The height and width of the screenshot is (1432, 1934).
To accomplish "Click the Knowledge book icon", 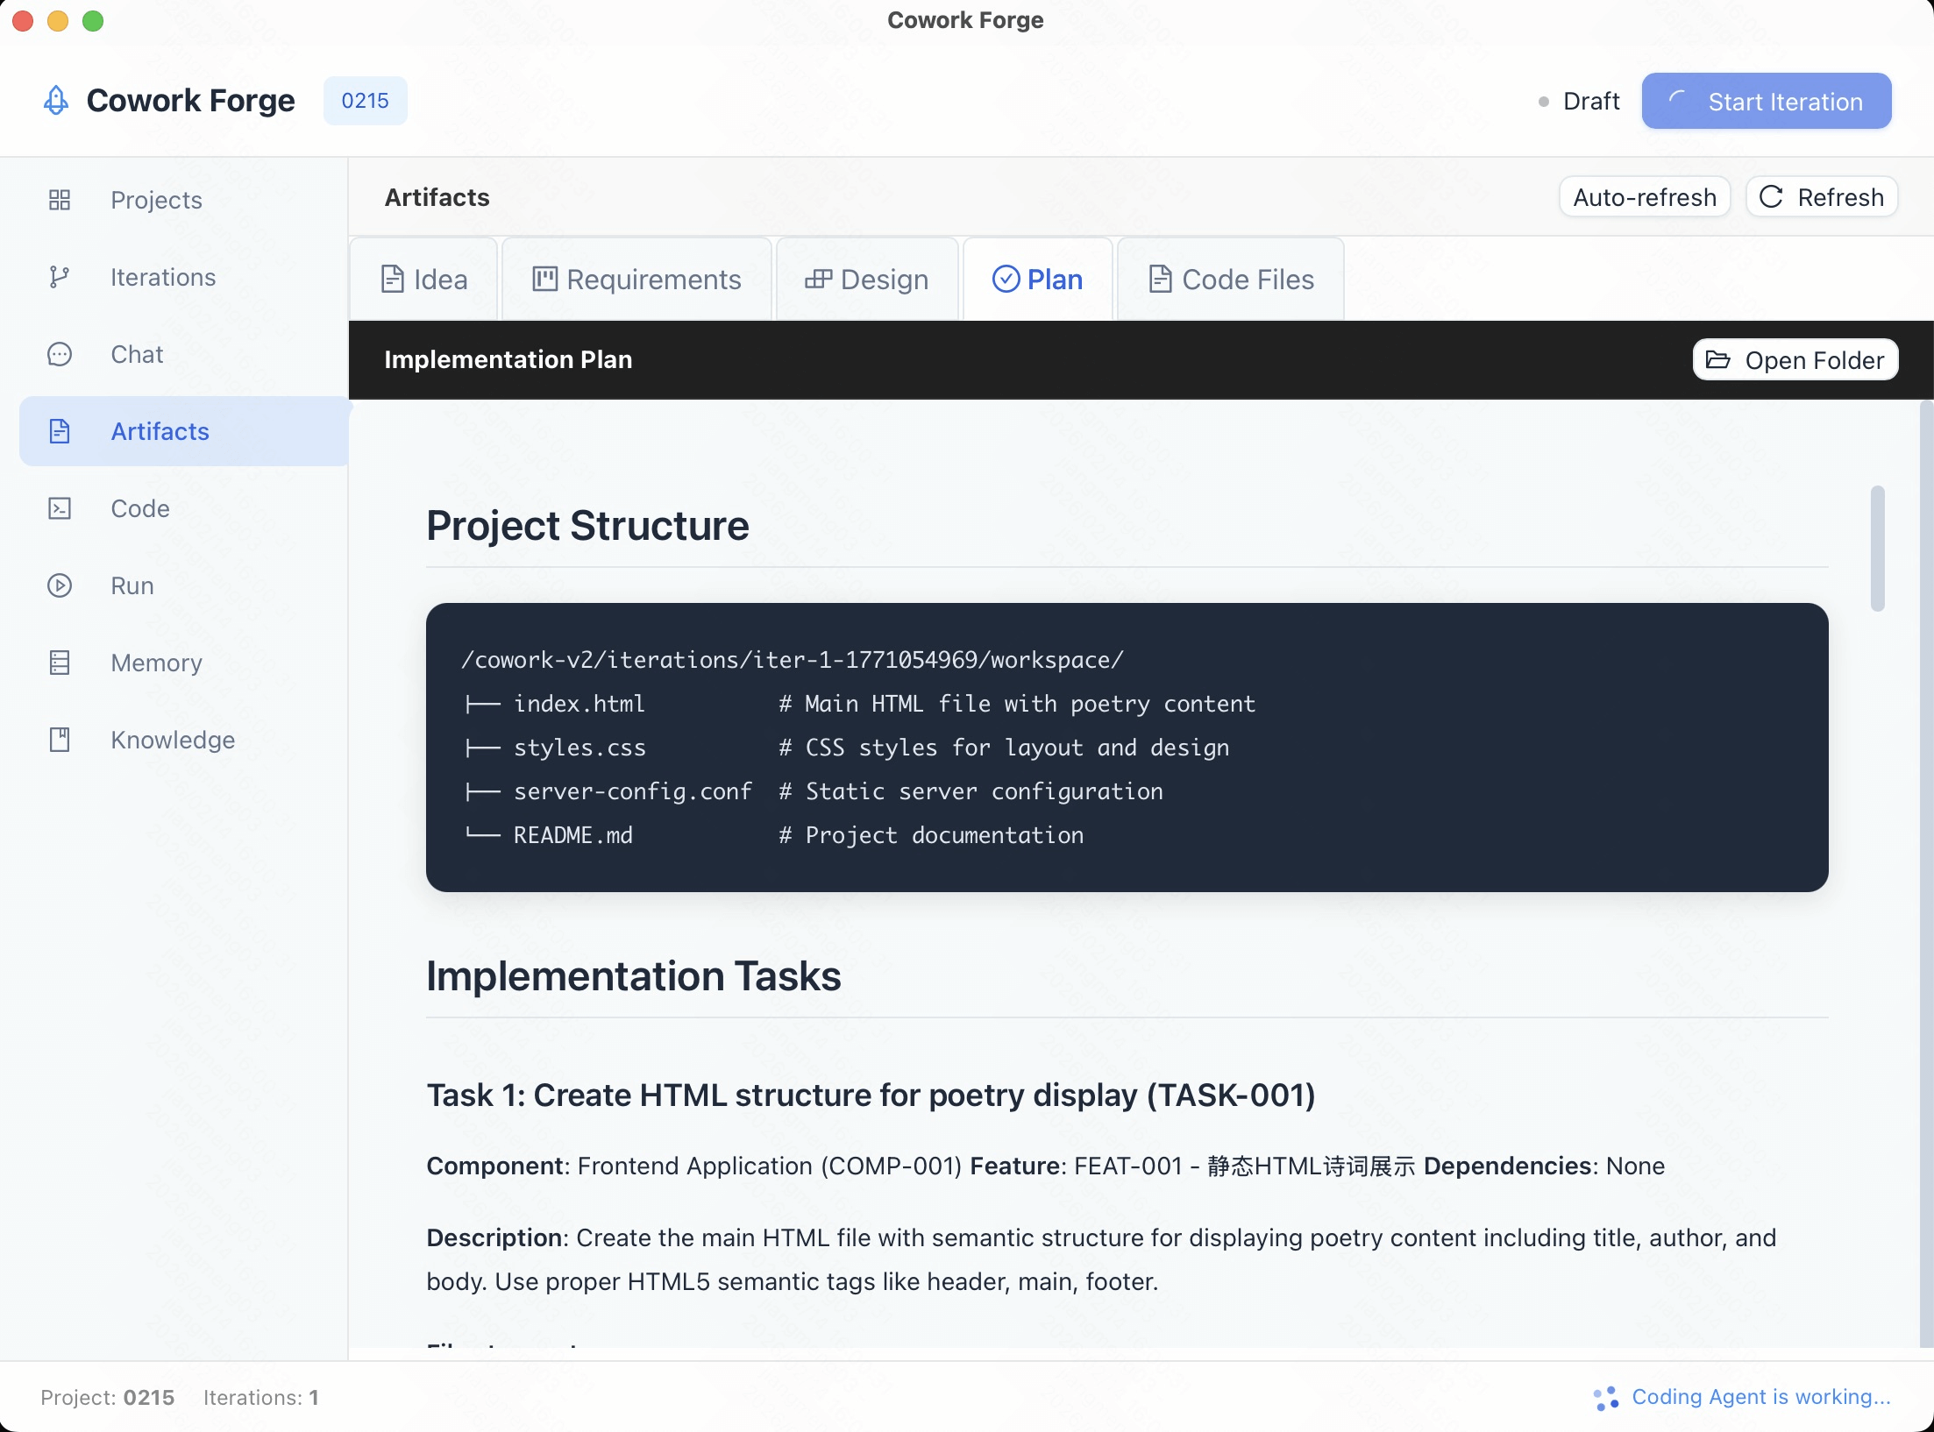I will [x=60, y=740].
